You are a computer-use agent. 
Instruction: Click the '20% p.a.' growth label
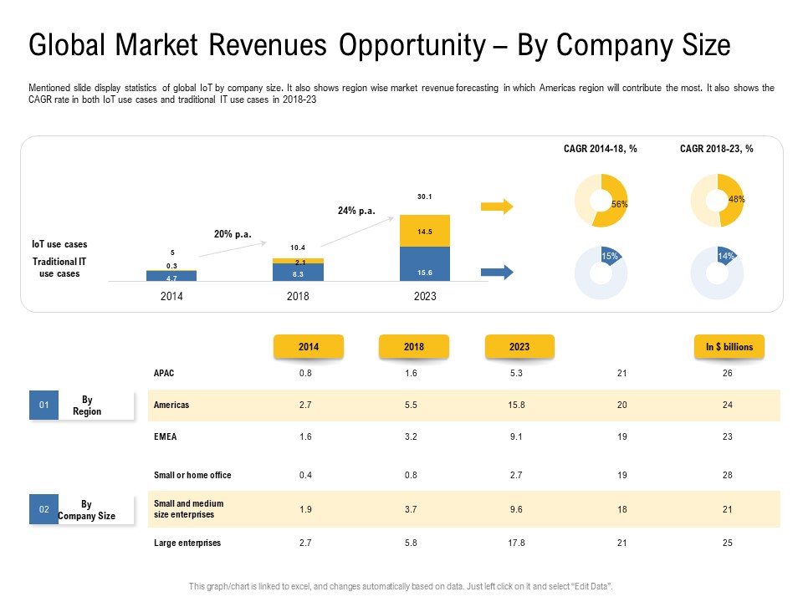click(x=233, y=234)
